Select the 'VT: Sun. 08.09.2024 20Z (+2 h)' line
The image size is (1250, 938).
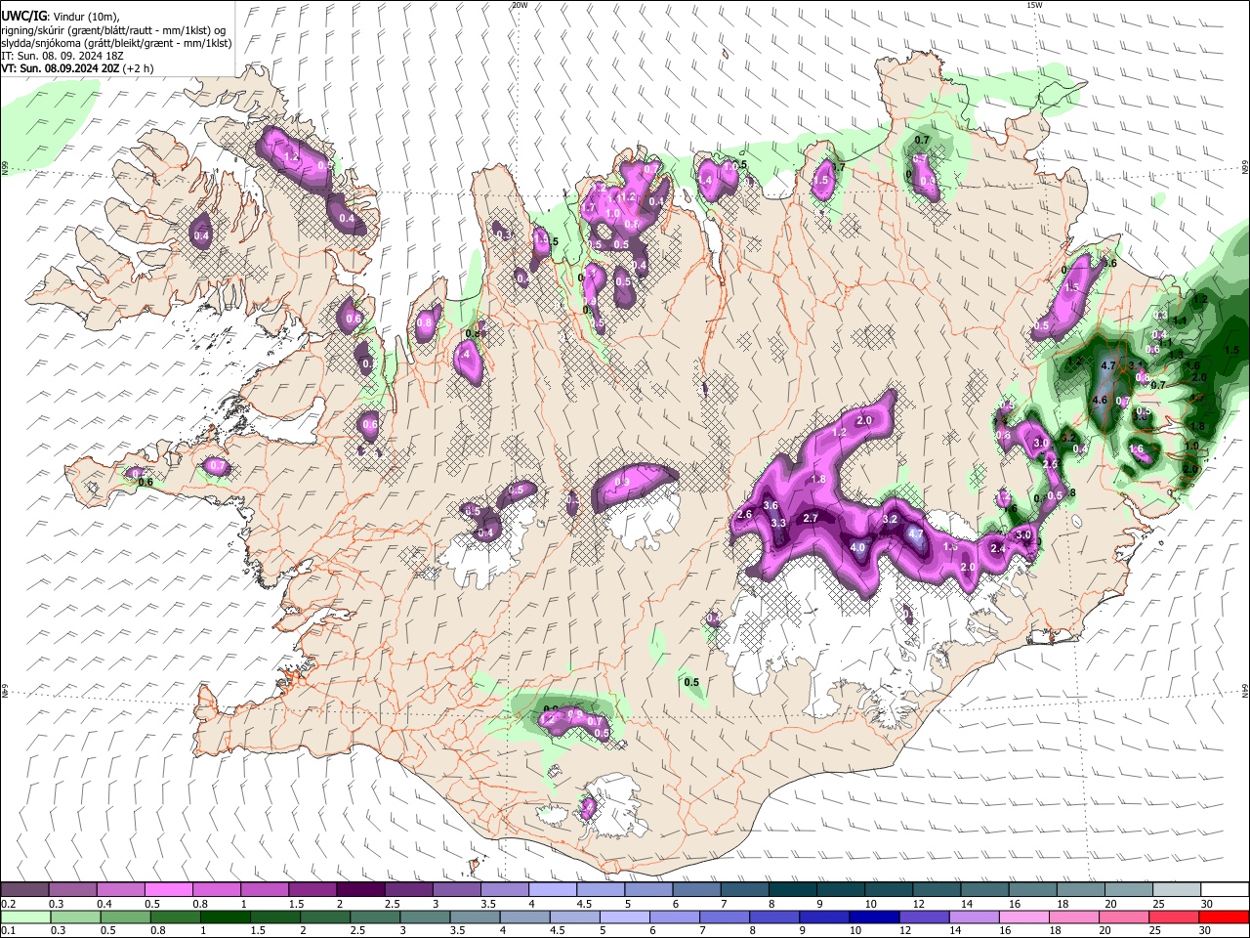click(x=77, y=68)
